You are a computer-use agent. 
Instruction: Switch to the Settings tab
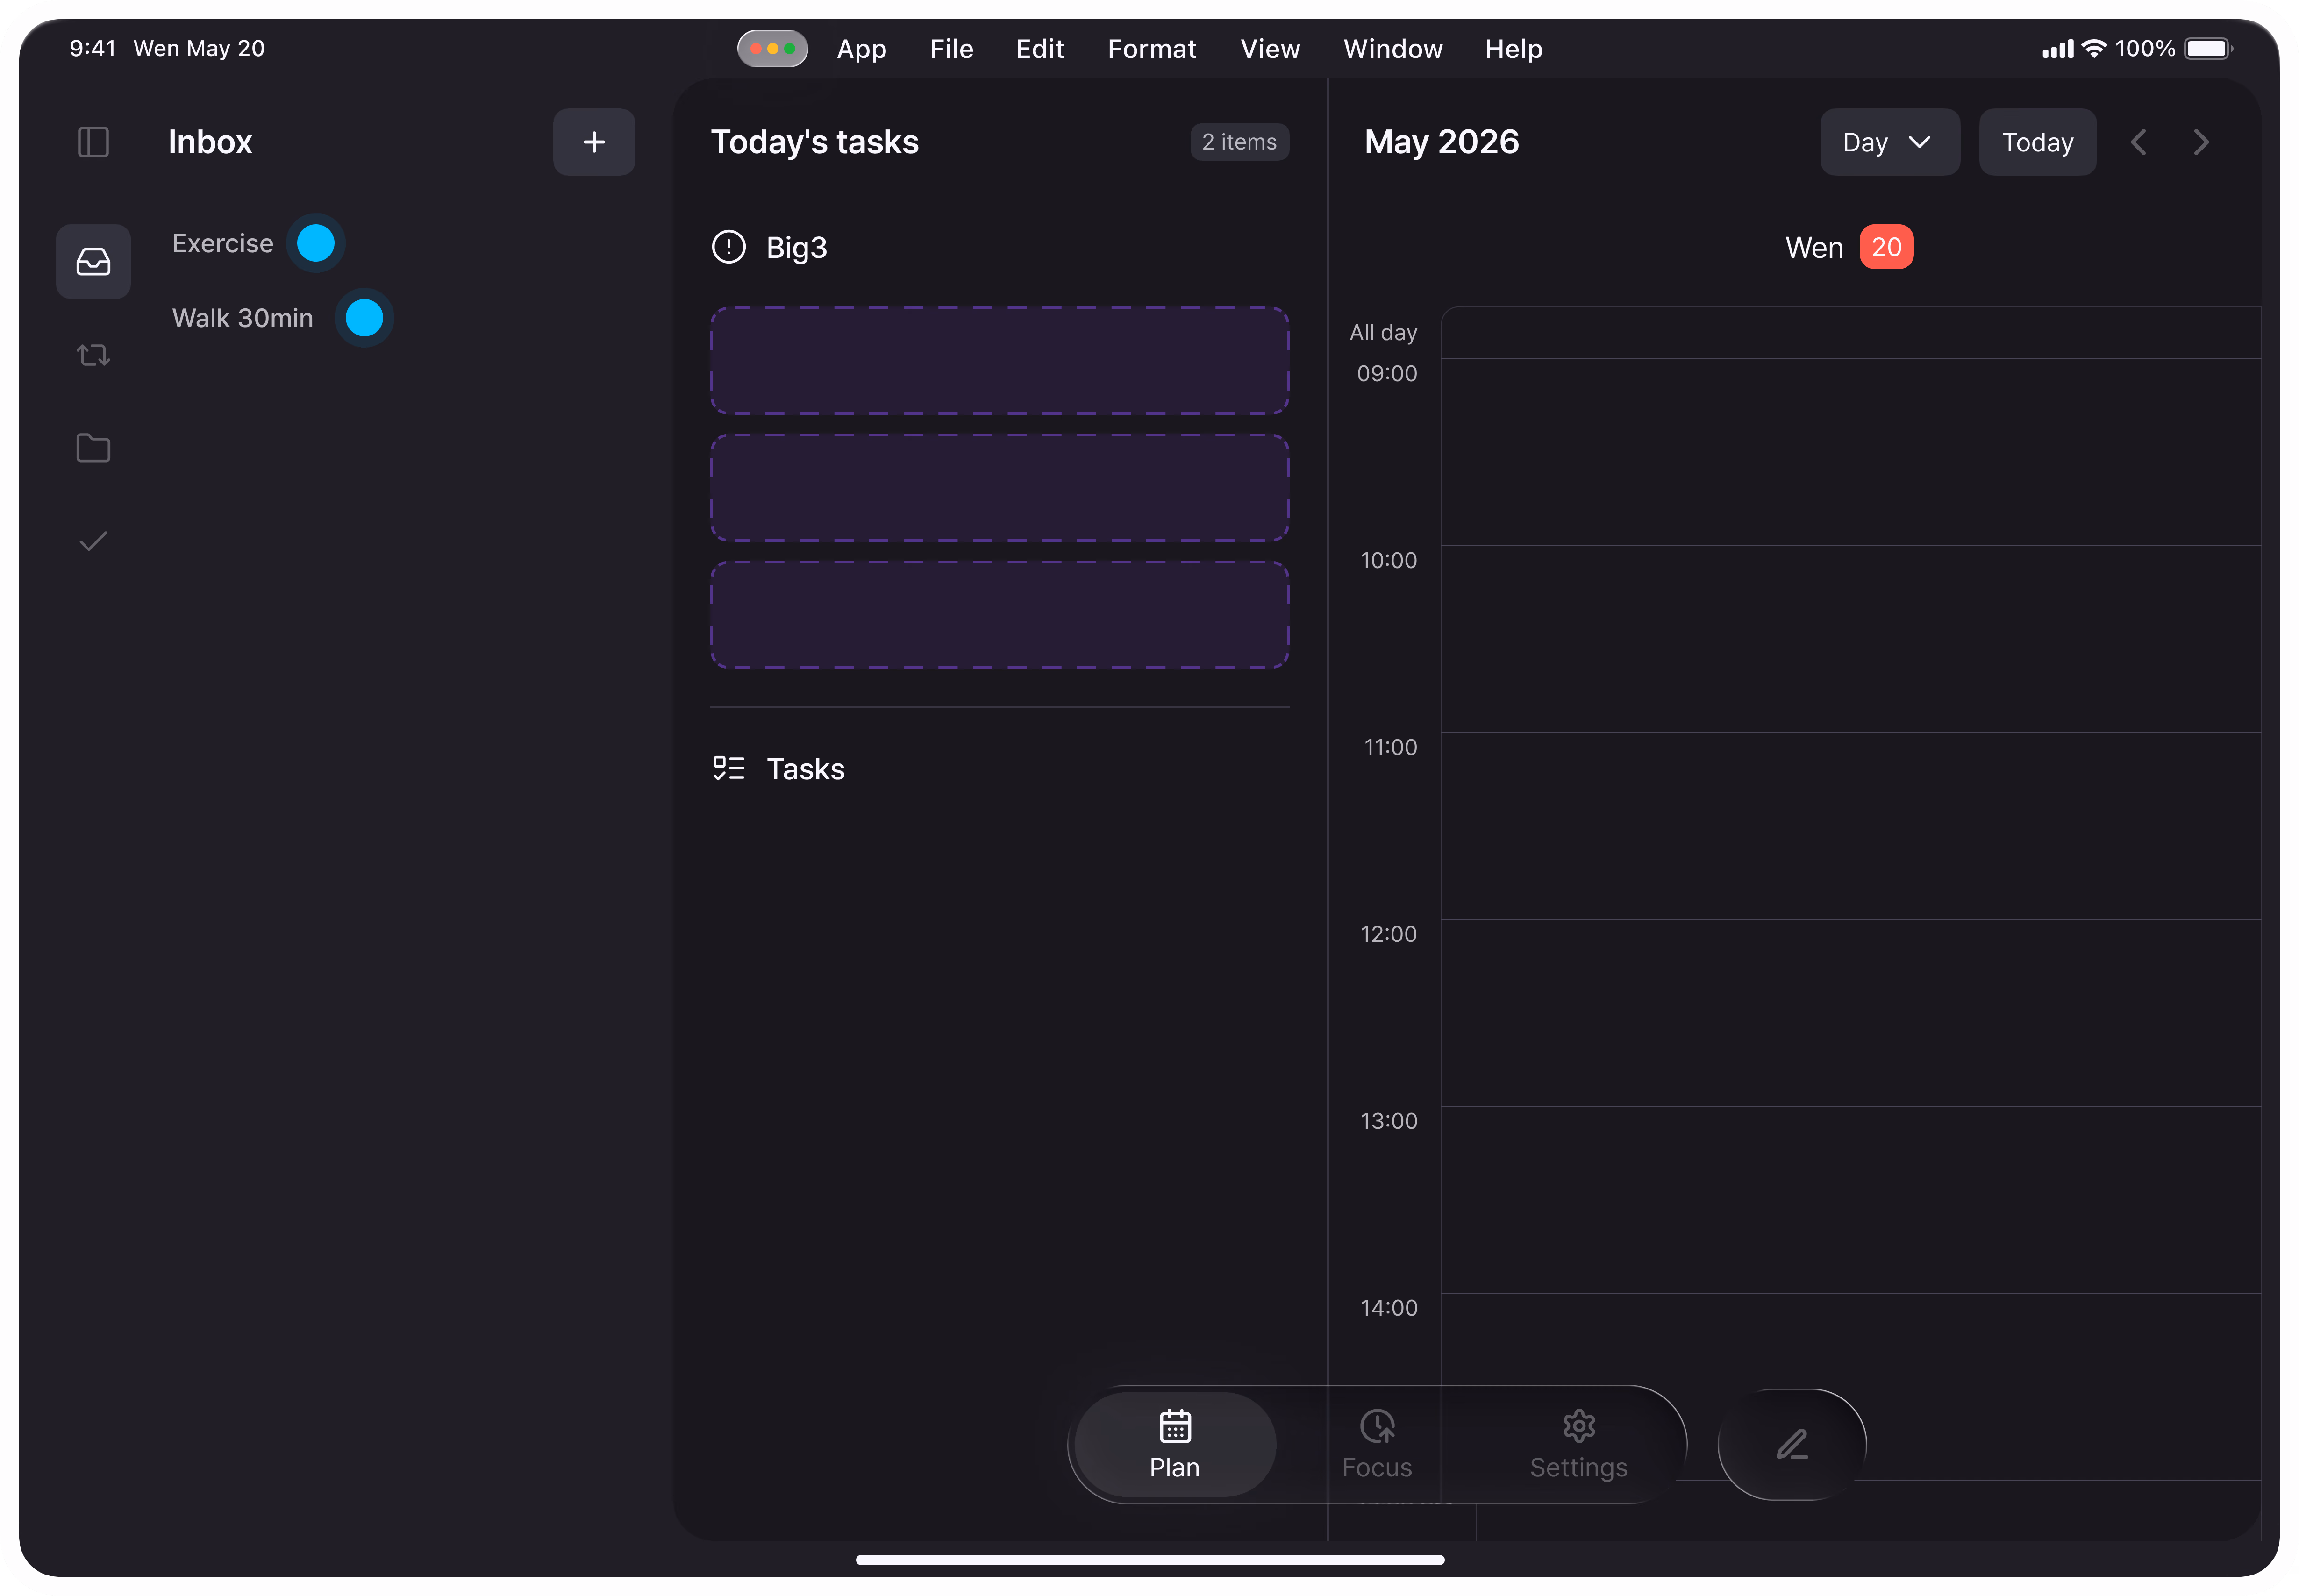[x=1579, y=1445]
